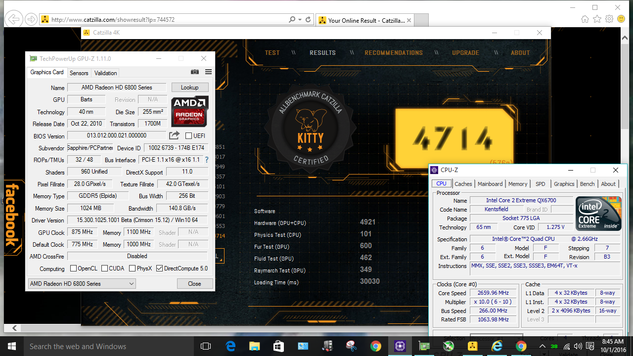633x356 pixels.
Task: Open the Action Center notifications icon
Action: click(x=589, y=346)
